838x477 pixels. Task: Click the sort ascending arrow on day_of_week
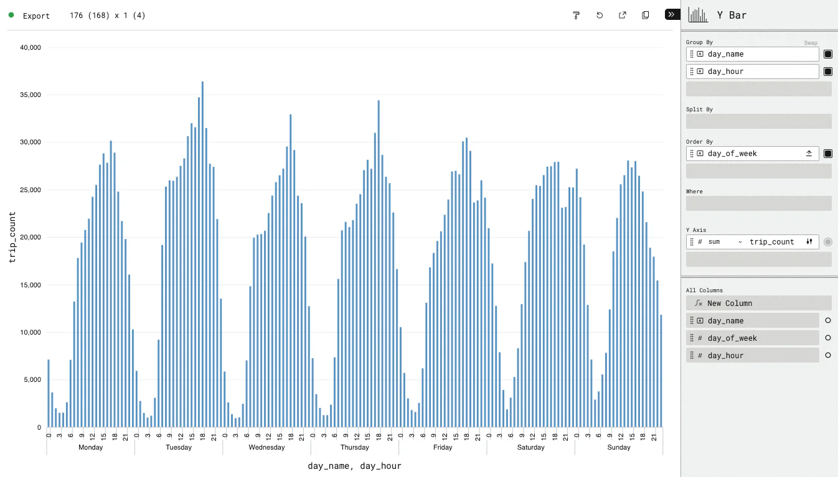coord(809,154)
